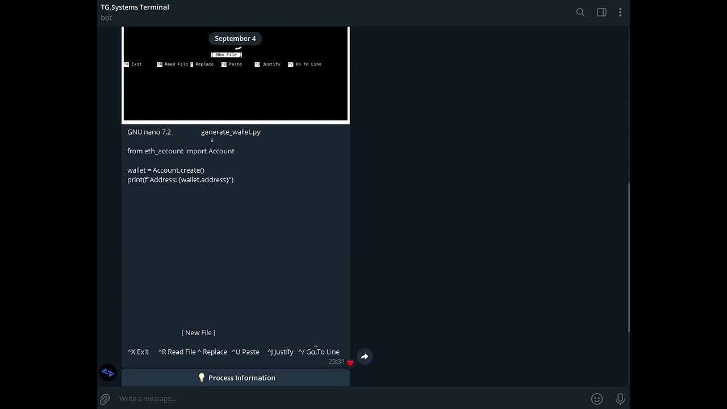Open the three-dot more options menu
The width and height of the screenshot is (727, 409).
point(620,12)
